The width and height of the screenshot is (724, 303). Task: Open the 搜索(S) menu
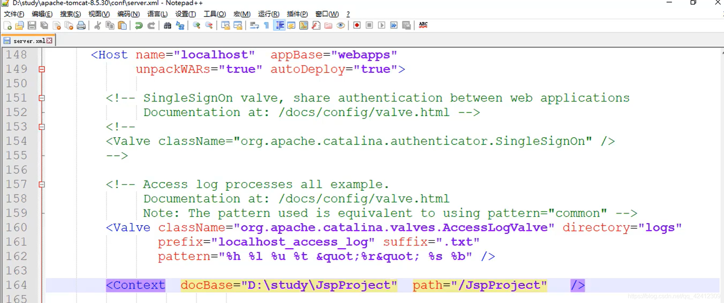70,14
